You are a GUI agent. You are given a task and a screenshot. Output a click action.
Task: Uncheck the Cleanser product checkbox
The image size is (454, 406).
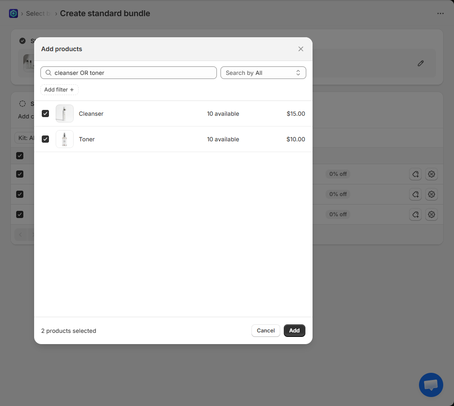pyautogui.click(x=45, y=114)
